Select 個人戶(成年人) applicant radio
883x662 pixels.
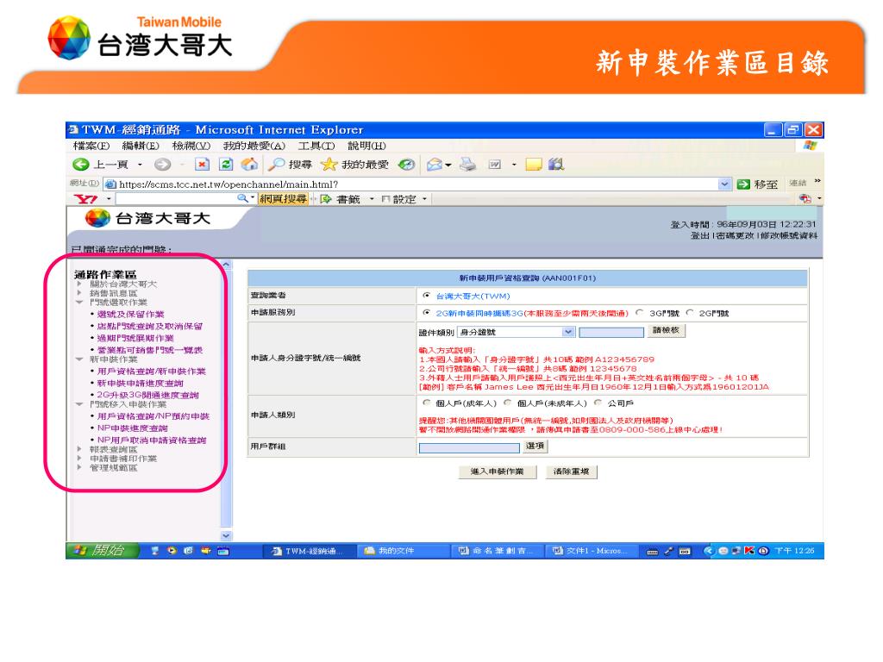point(426,403)
